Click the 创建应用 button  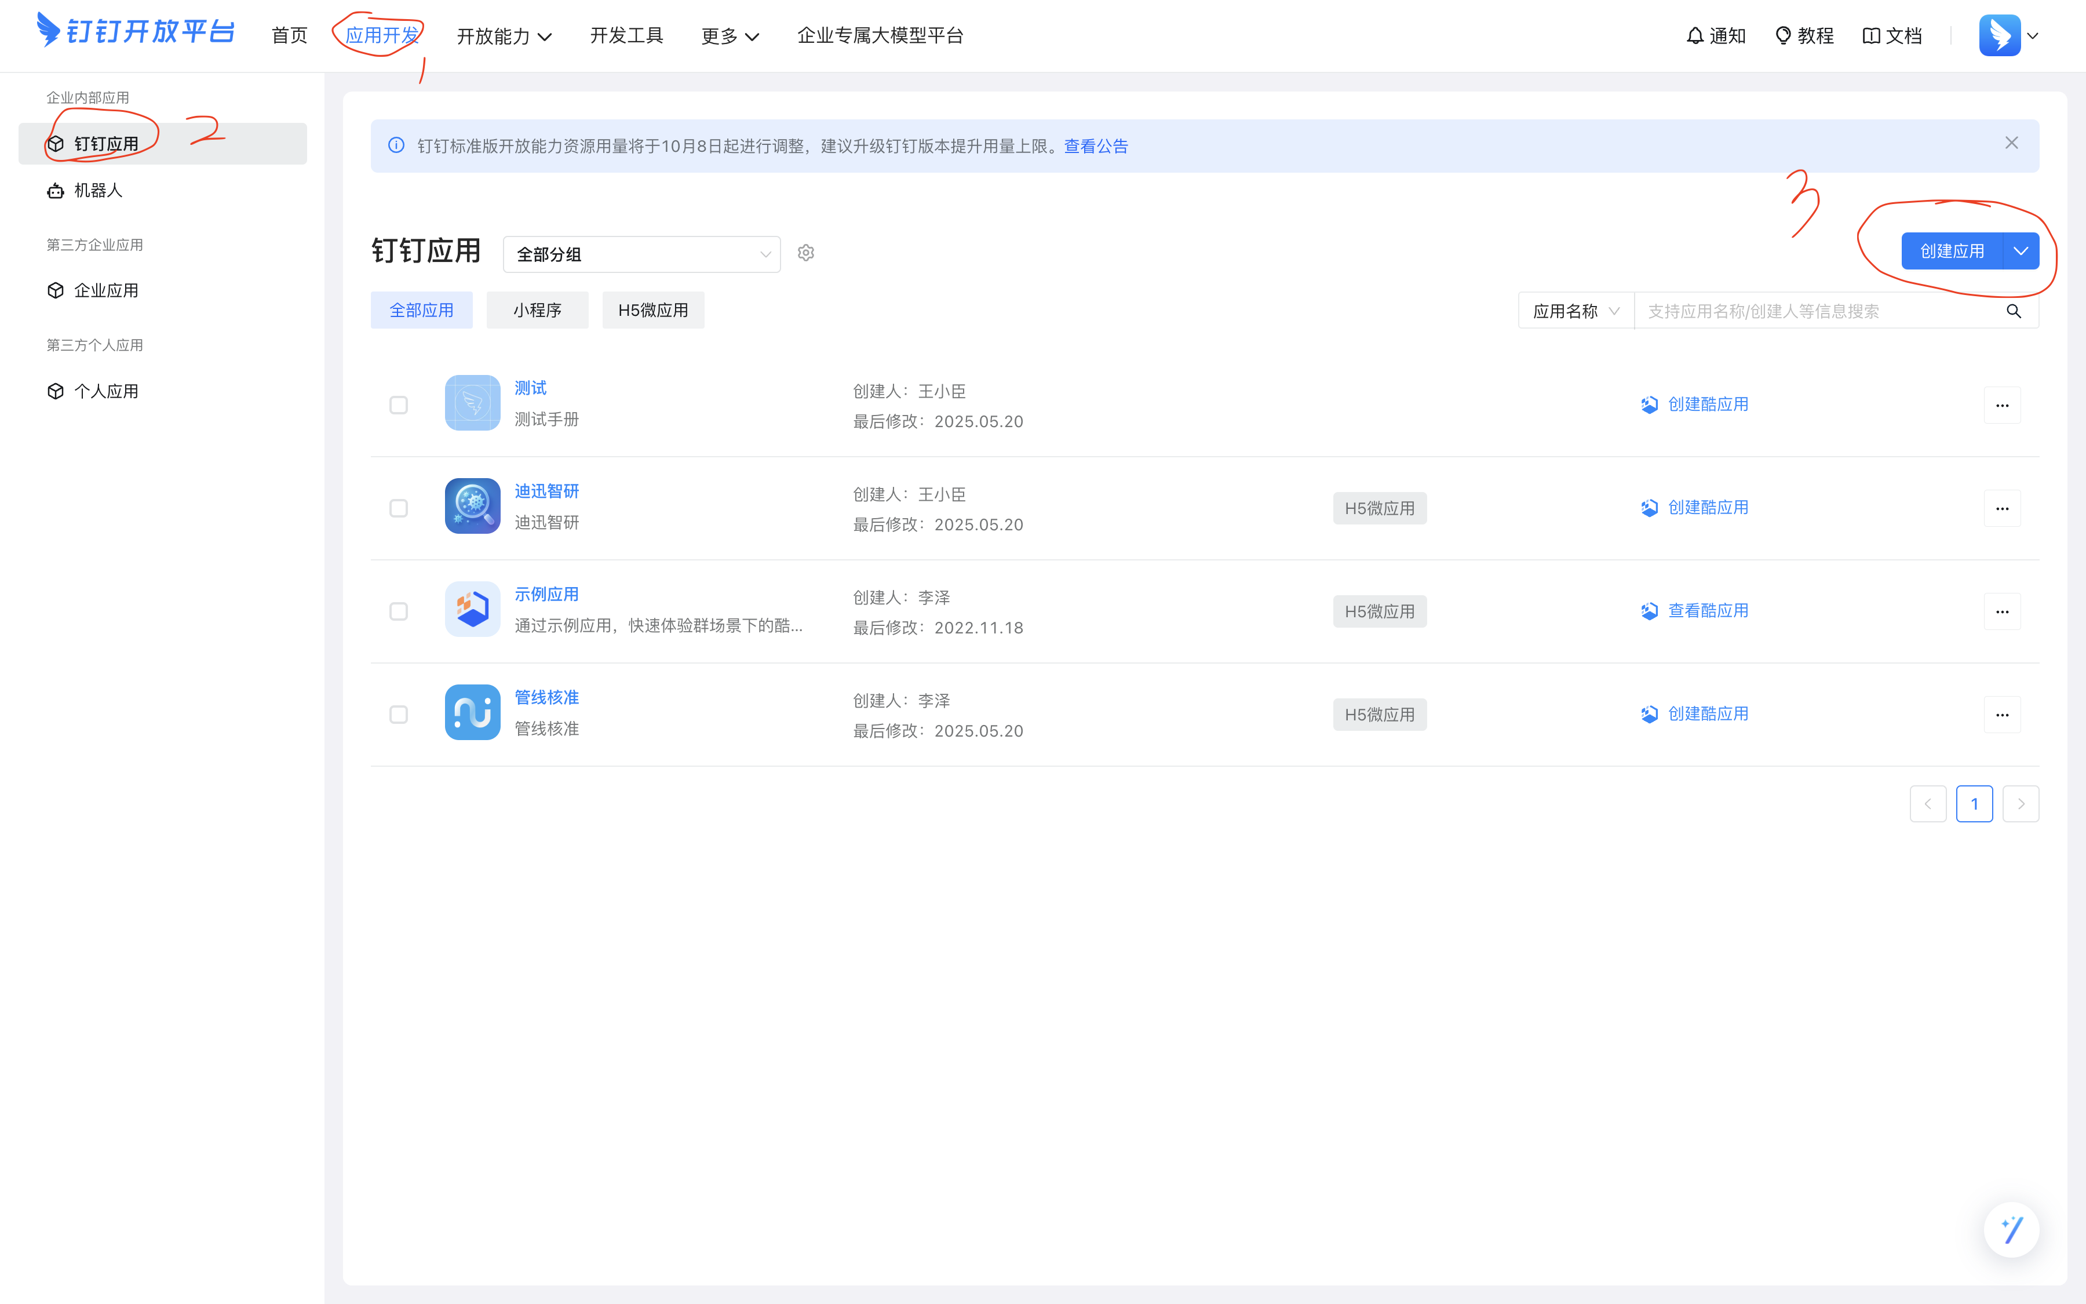coord(1952,251)
